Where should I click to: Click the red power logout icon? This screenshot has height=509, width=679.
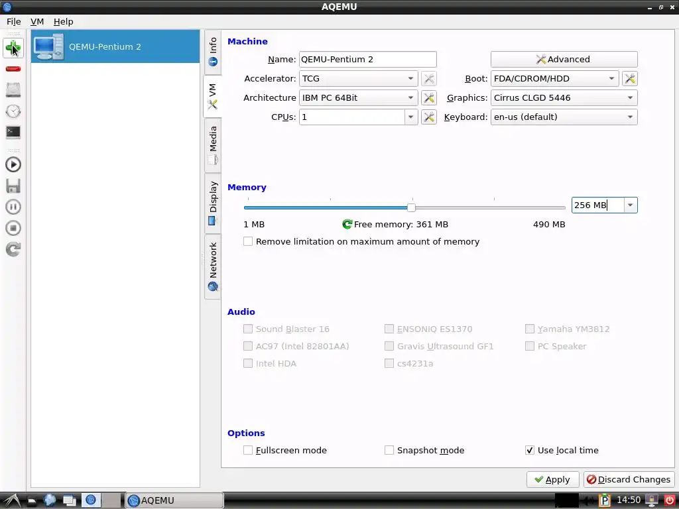click(669, 501)
